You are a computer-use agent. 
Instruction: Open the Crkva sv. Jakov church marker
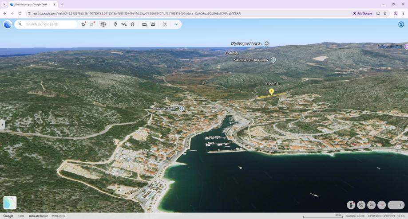point(182,109)
